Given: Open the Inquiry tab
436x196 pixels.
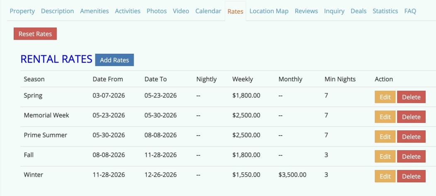Looking at the screenshot, I should 334,11.
